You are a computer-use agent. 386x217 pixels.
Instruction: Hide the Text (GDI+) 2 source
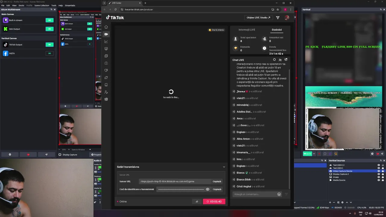[379, 165]
